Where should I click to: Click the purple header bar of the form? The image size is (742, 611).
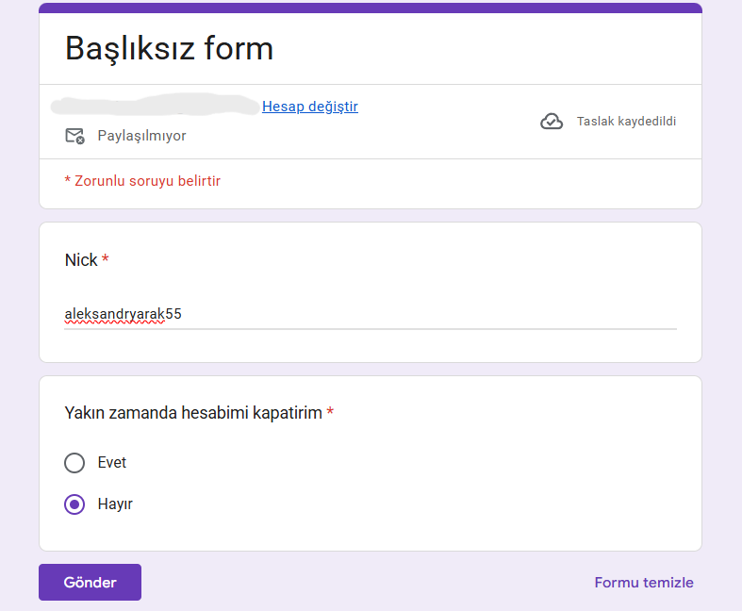(371, 8)
